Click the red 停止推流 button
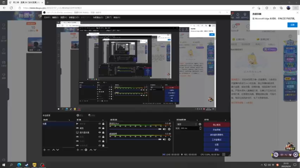 point(217,125)
